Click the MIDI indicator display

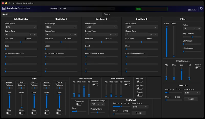(151, 9)
